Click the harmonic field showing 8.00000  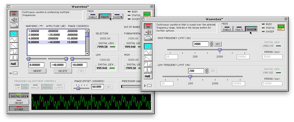click(x=36, y=65)
